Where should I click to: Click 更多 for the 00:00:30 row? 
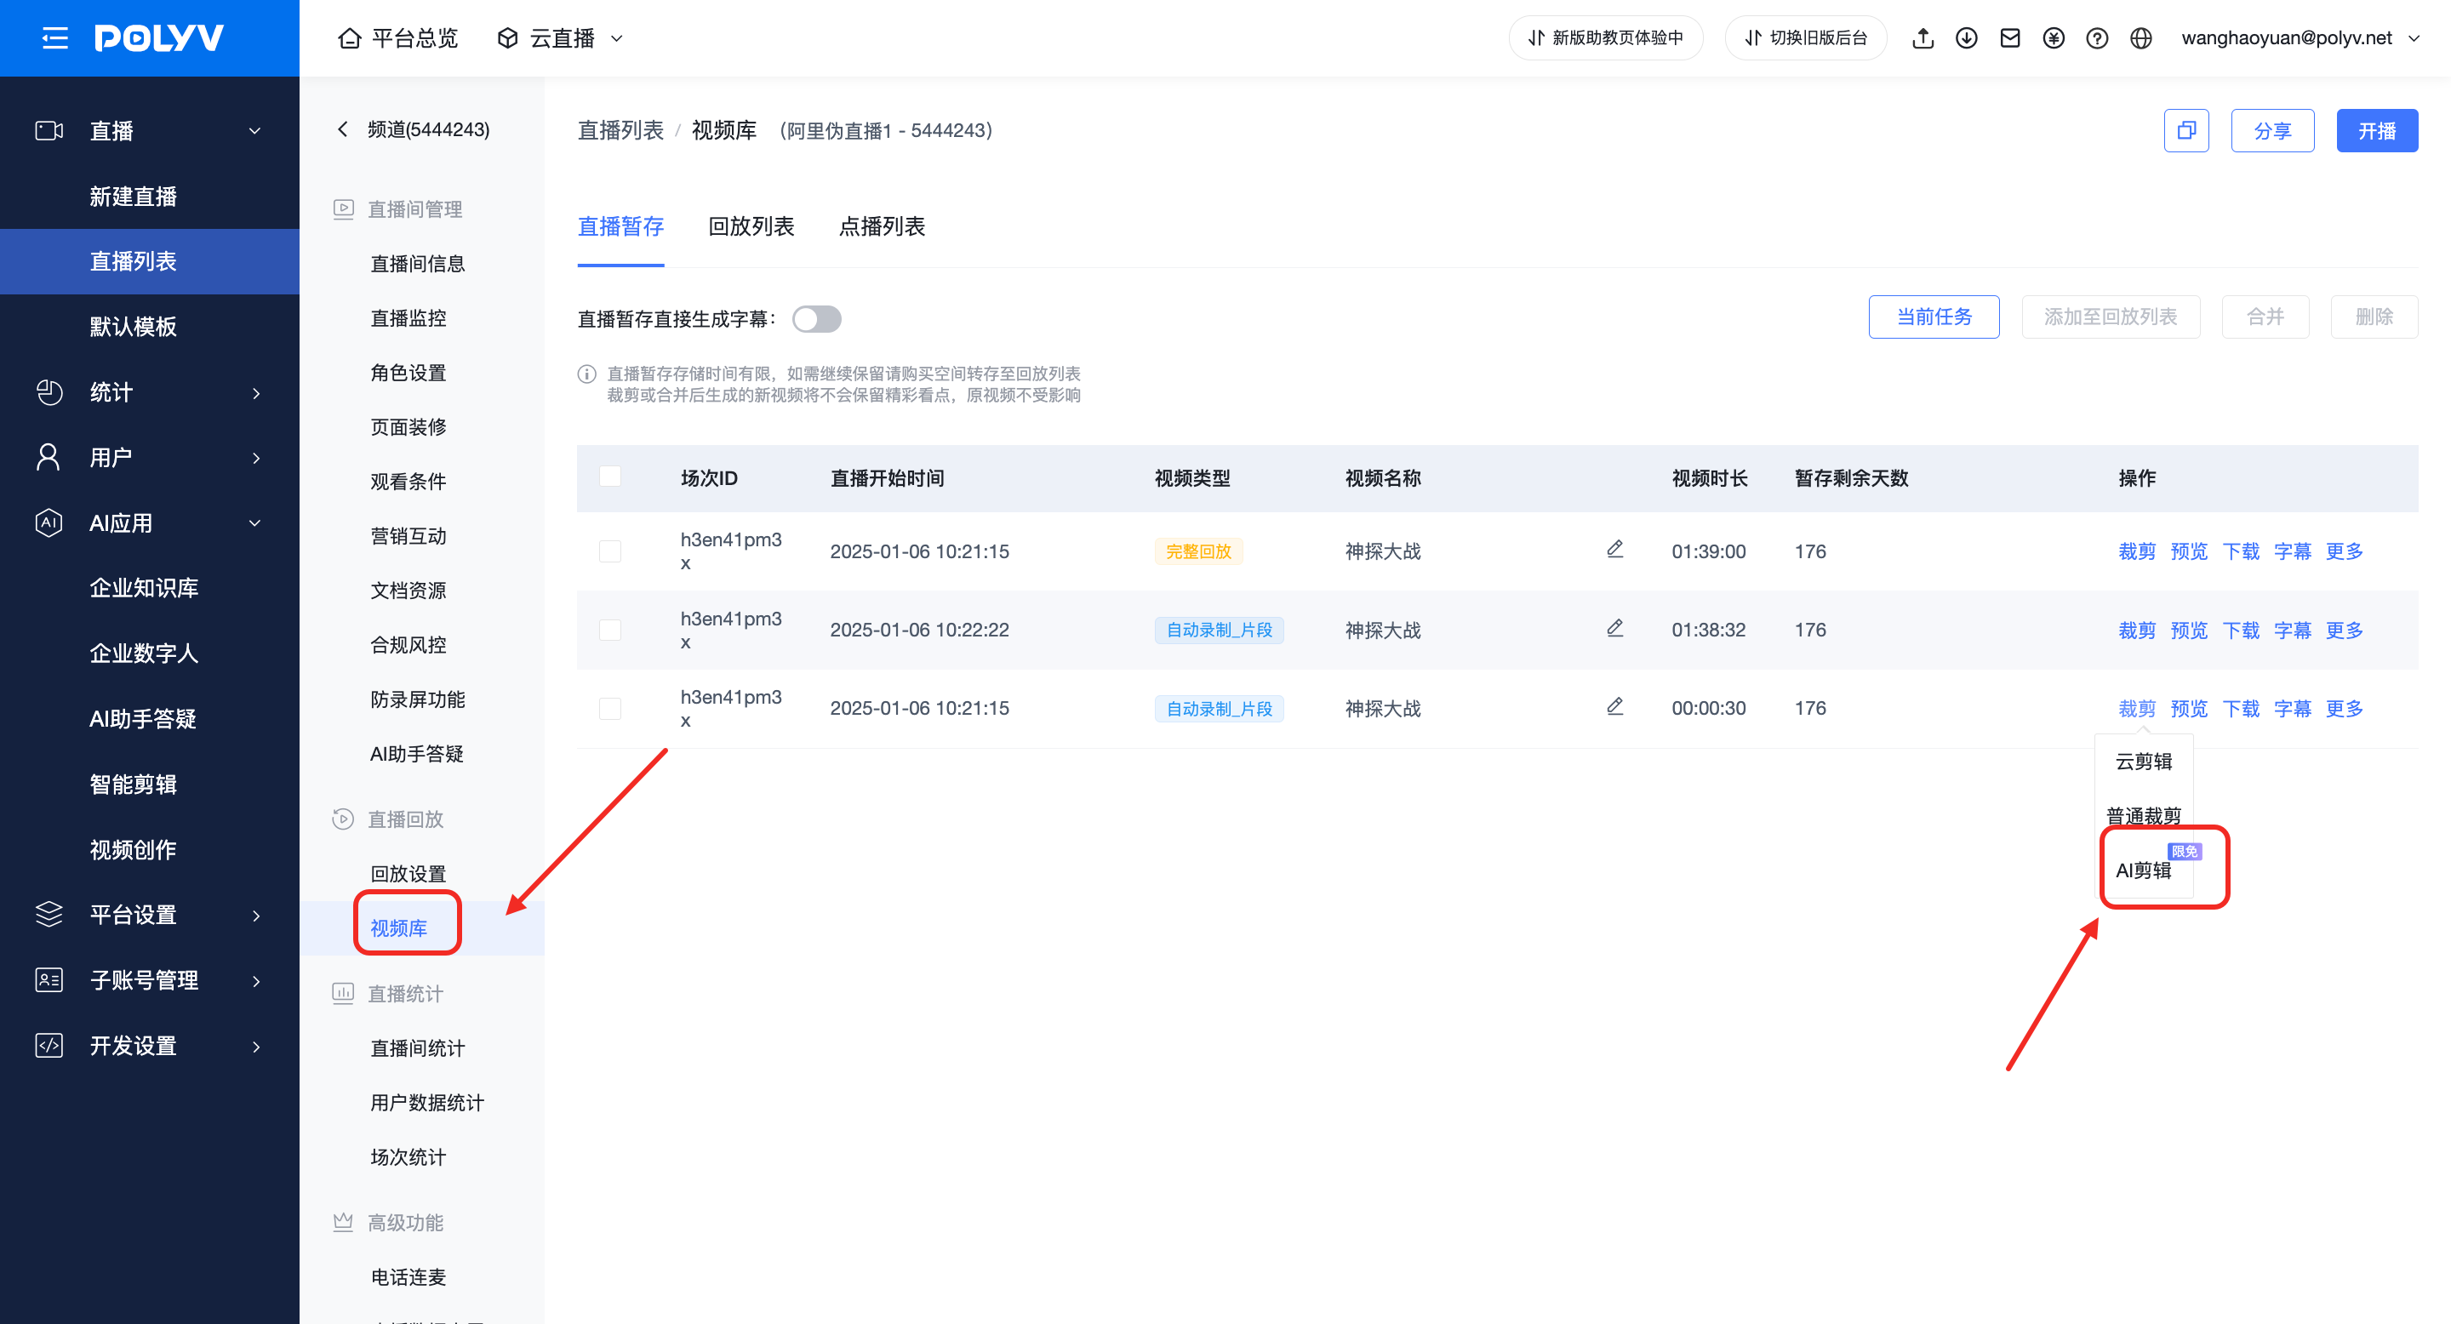[2345, 709]
